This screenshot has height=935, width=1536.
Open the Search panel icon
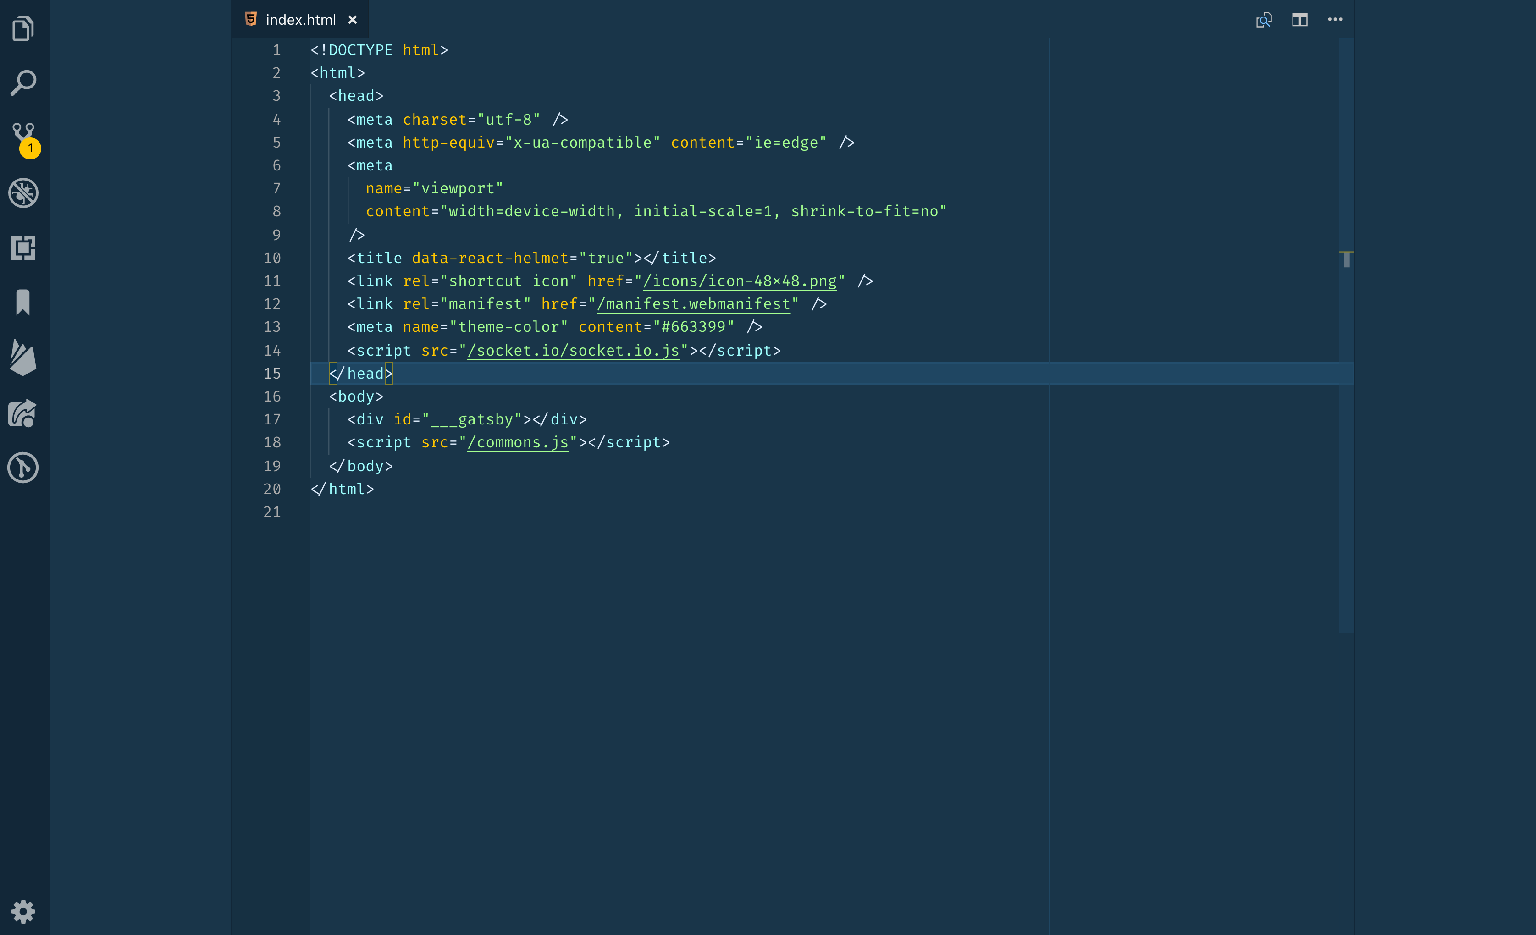(x=23, y=83)
